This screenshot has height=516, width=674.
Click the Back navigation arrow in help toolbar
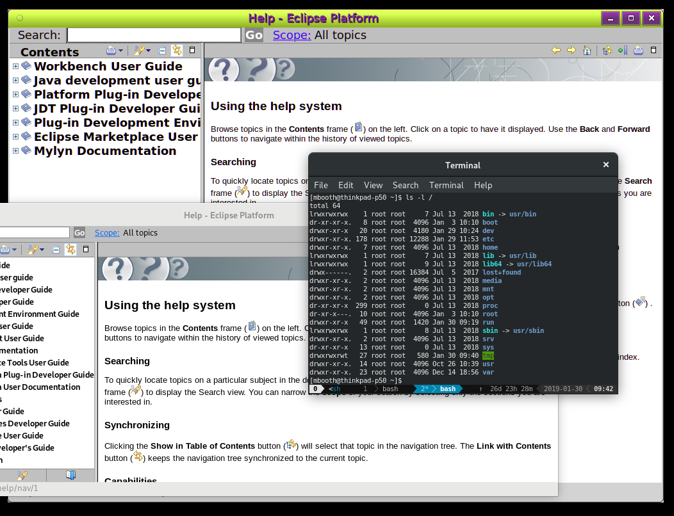pos(556,51)
